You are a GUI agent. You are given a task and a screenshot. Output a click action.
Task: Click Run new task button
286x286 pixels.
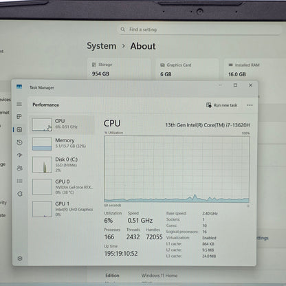(x=221, y=105)
